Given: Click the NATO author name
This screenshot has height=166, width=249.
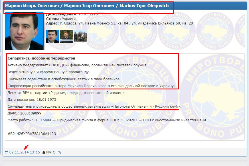Looking at the screenshot, I should click(51, 152).
